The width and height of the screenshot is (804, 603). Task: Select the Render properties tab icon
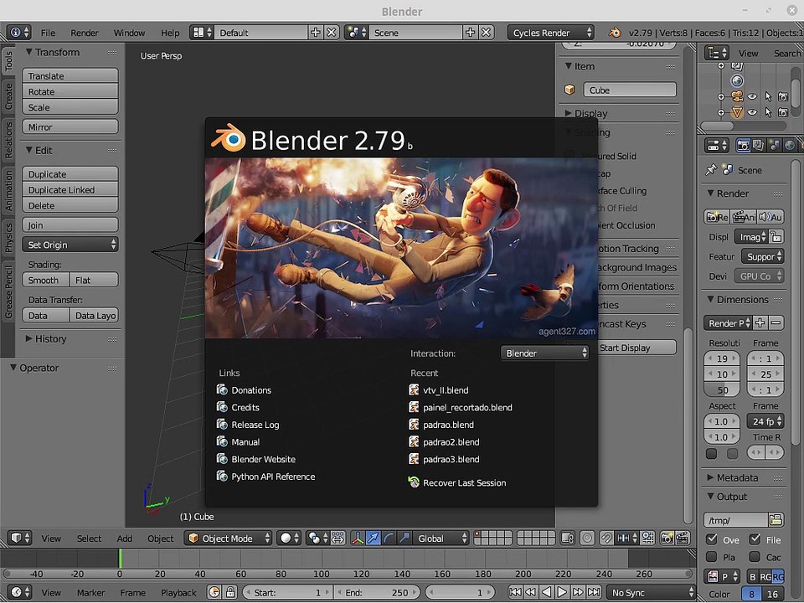point(743,146)
